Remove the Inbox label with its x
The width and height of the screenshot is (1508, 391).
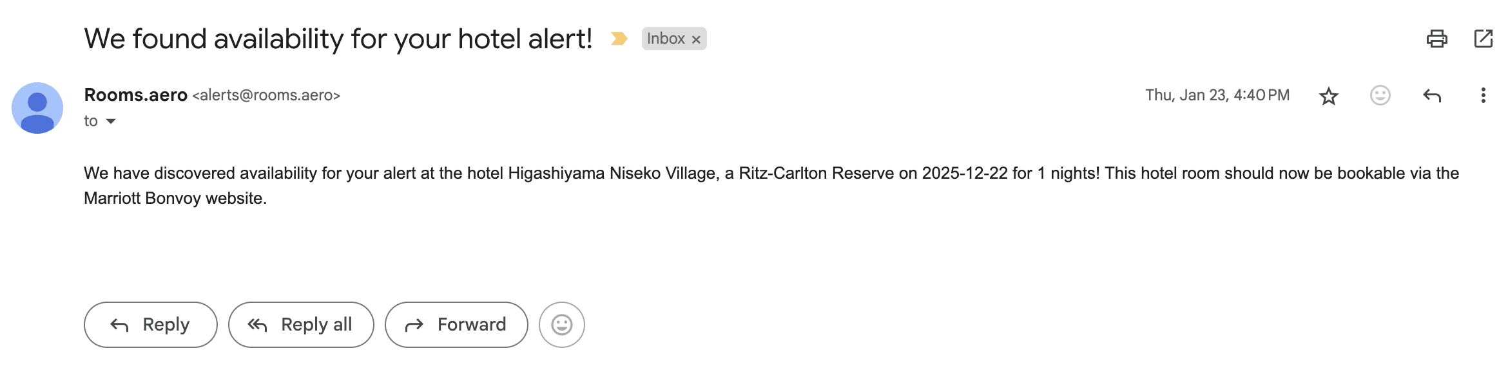coord(696,40)
